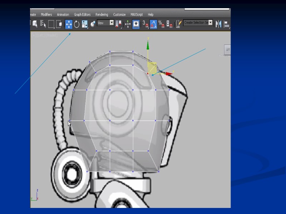Viewport: 286px width, 214px height.
Task: Activate the Select and Move tool
Action: point(69,24)
